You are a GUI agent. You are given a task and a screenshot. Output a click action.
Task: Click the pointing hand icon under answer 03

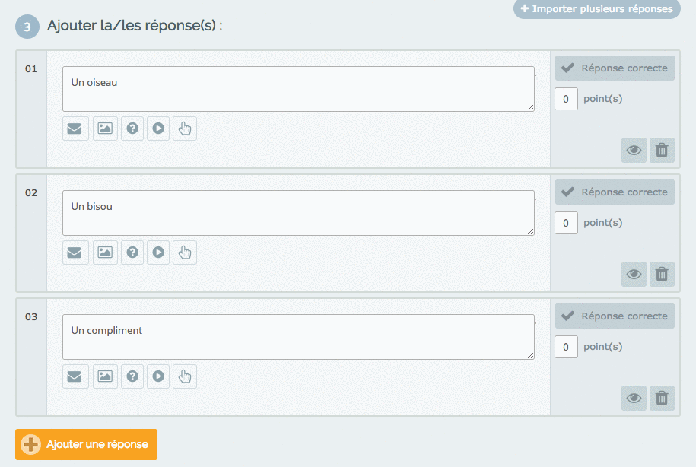pyautogui.click(x=185, y=376)
